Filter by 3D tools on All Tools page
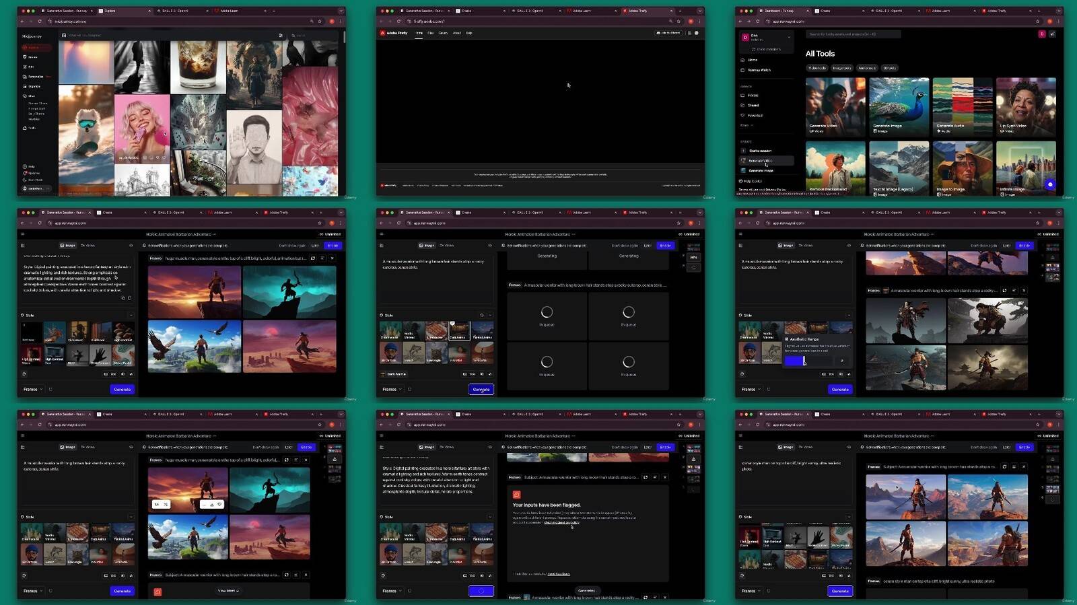1077x605 pixels. (x=890, y=68)
